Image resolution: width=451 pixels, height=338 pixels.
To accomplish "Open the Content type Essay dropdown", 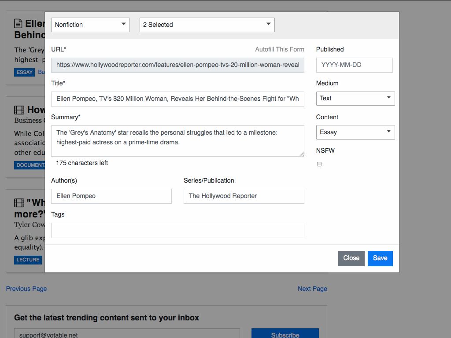I will coord(355,132).
